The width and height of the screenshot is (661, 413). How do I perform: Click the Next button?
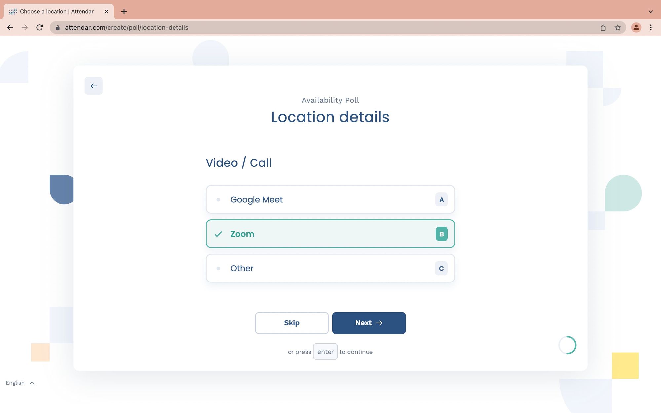point(369,323)
